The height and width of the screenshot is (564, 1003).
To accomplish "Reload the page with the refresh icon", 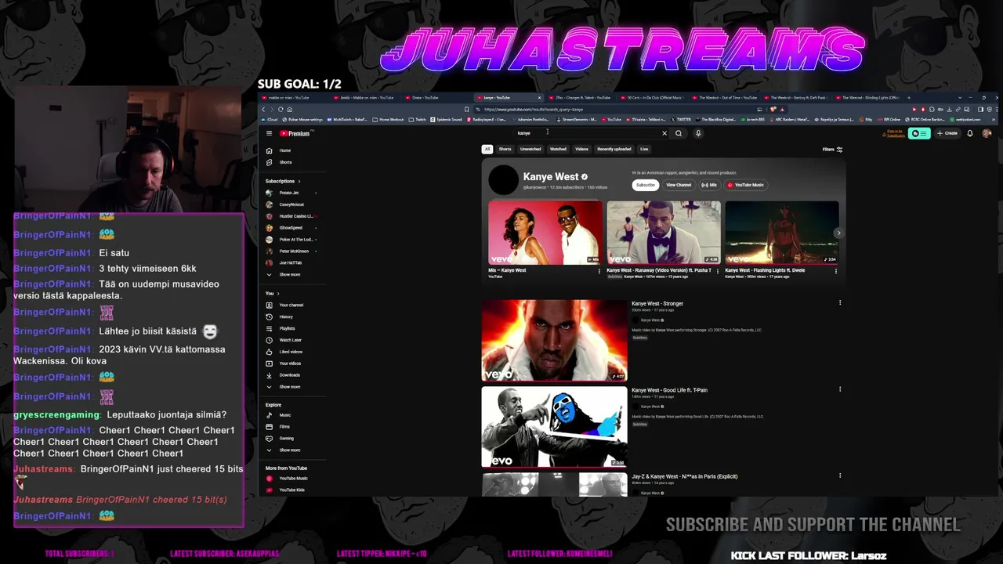I will (x=281, y=109).
